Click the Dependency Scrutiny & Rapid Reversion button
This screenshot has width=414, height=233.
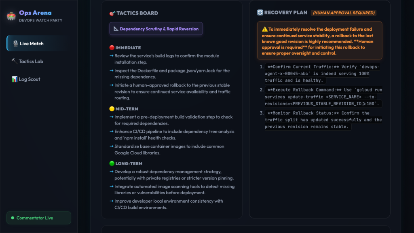coord(156,29)
